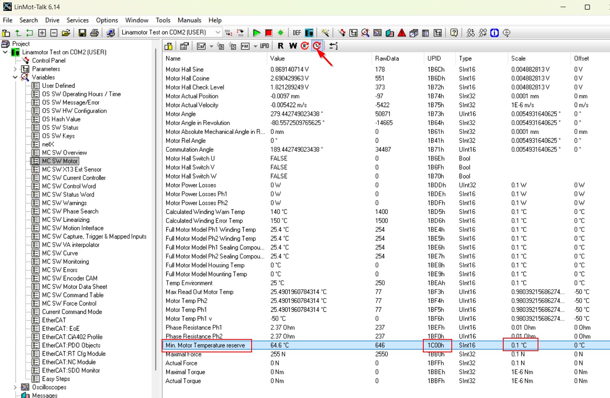Select MC SW Monitoring in the tree
610x398 pixels.
point(65,262)
